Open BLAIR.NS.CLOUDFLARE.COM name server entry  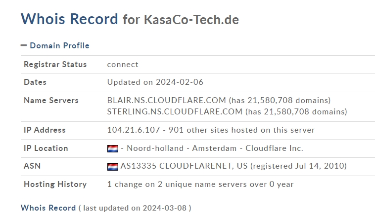[166, 101]
